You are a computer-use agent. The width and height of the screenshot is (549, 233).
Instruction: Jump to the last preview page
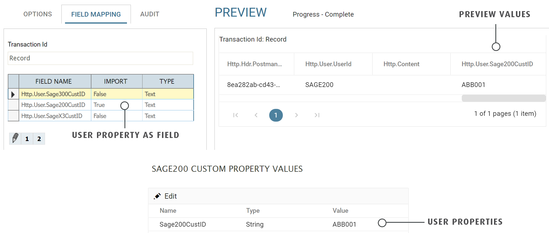click(x=317, y=115)
